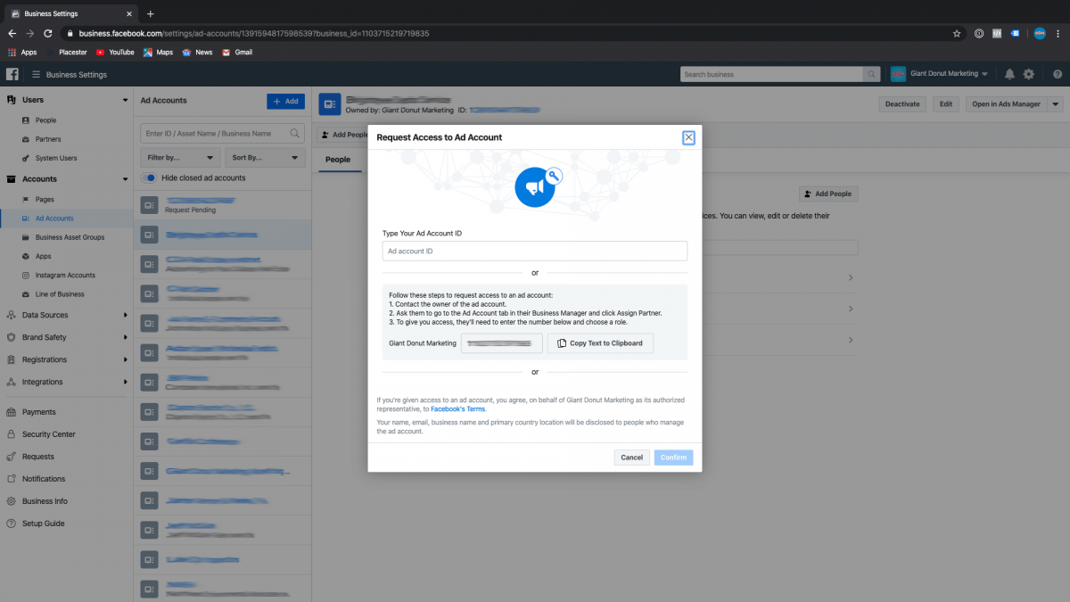
Task: Select the Request Pending ad account
Action: tap(223, 205)
